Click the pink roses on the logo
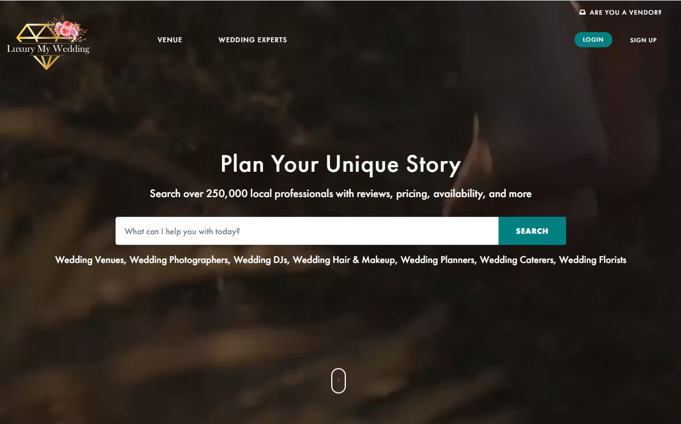Screen dimensions: 681x424 coord(67,29)
